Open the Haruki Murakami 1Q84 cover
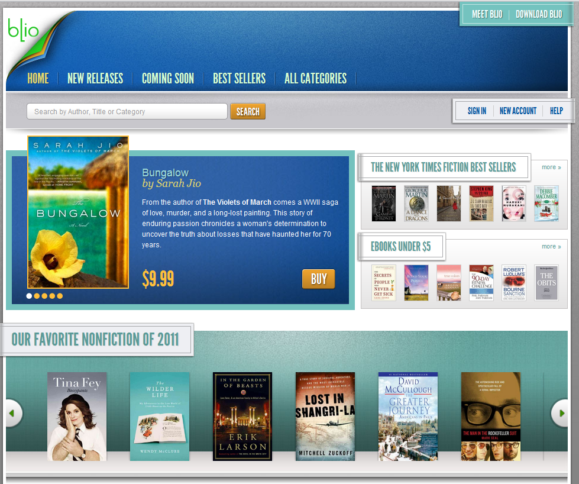Screen dimensions: 579x484 coord(513,204)
